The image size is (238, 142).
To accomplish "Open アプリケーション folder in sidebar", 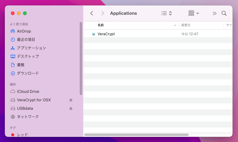I will (x=31, y=48).
